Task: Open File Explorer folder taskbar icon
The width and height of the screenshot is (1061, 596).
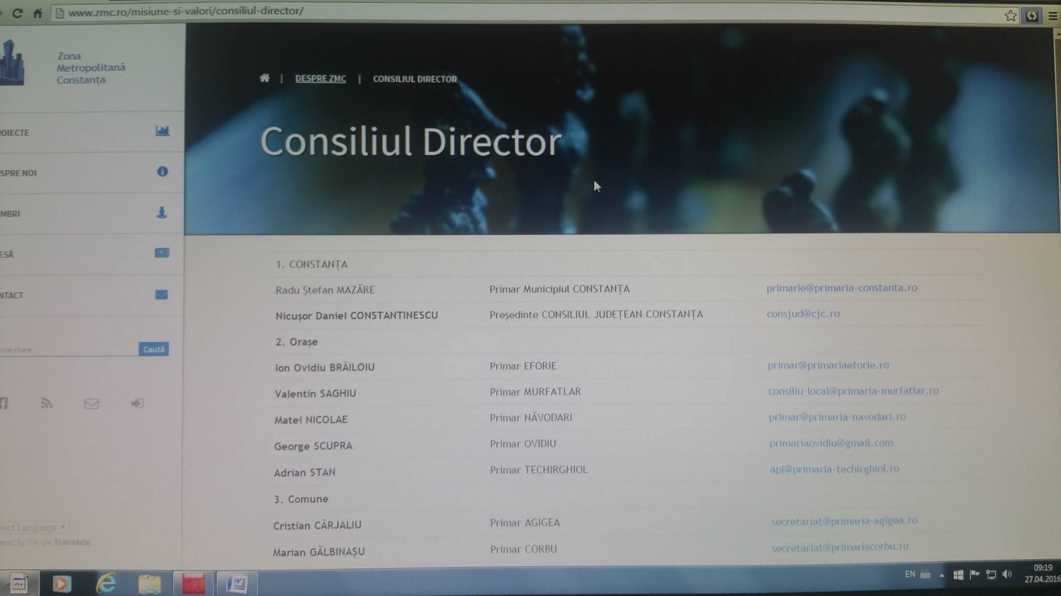Action: [x=150, y=584]
